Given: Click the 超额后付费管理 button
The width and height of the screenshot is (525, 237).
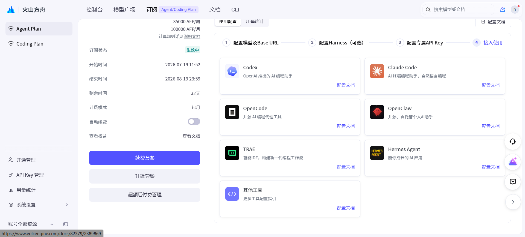Looking at the screenshot, I should (145, 195).
